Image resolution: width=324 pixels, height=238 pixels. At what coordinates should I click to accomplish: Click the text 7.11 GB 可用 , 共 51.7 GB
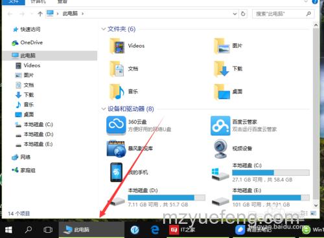[158, 204]
